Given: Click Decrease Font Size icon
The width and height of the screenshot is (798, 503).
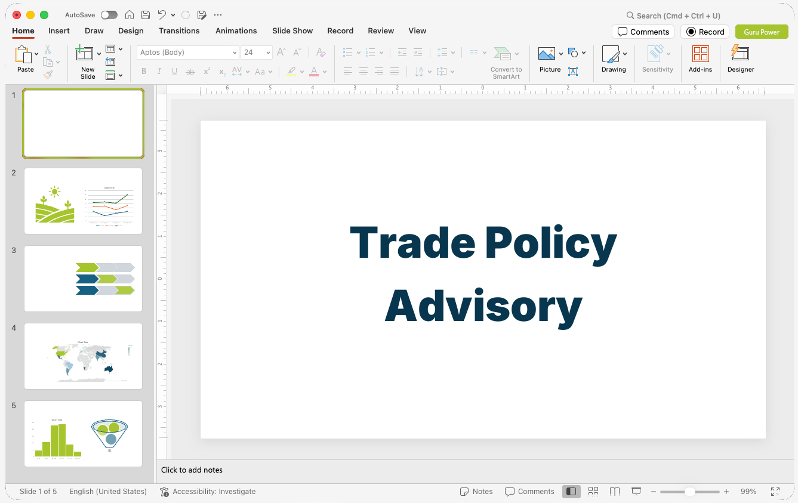Looking at the screenshot, I should (x=297, y=53).
